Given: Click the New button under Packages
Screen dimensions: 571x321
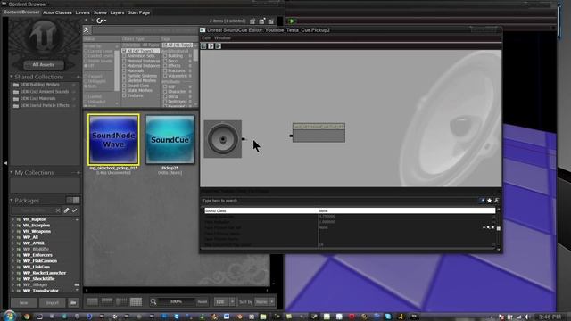Looking at the screenshot, I should (23, 302).
